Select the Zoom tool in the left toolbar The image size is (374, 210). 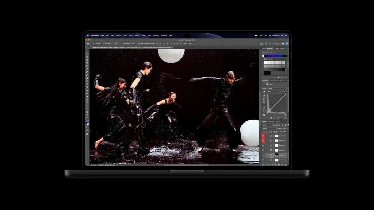[87, 115]
